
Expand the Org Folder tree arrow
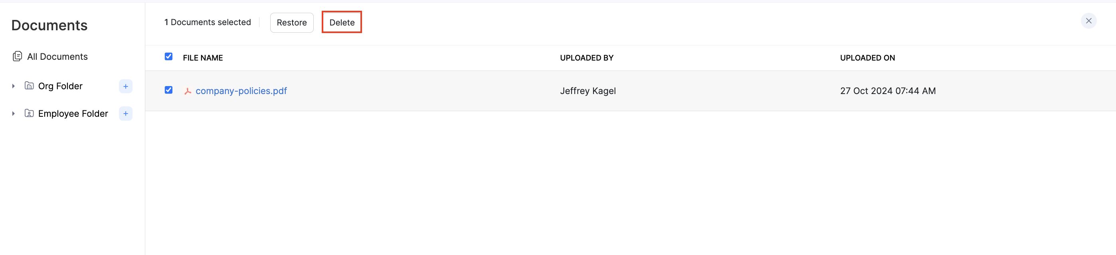point(14,86)
